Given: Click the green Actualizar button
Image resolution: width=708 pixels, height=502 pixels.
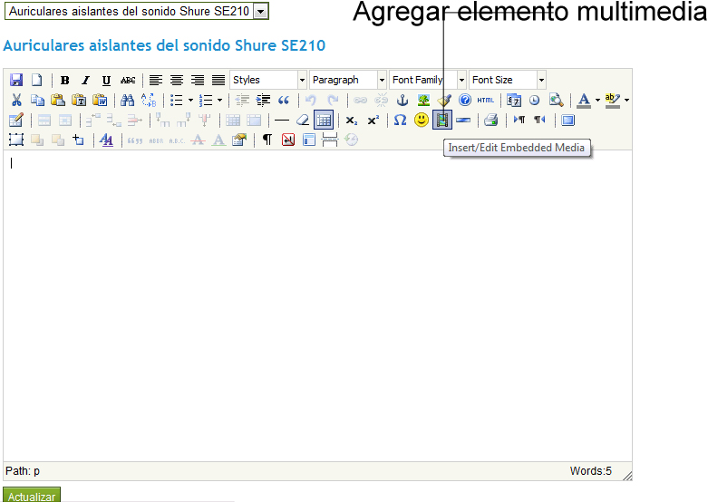Looking at the screenshot, I should click(32, 495).
